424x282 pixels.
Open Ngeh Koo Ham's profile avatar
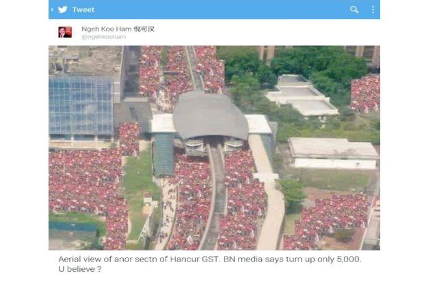(65, 32)
